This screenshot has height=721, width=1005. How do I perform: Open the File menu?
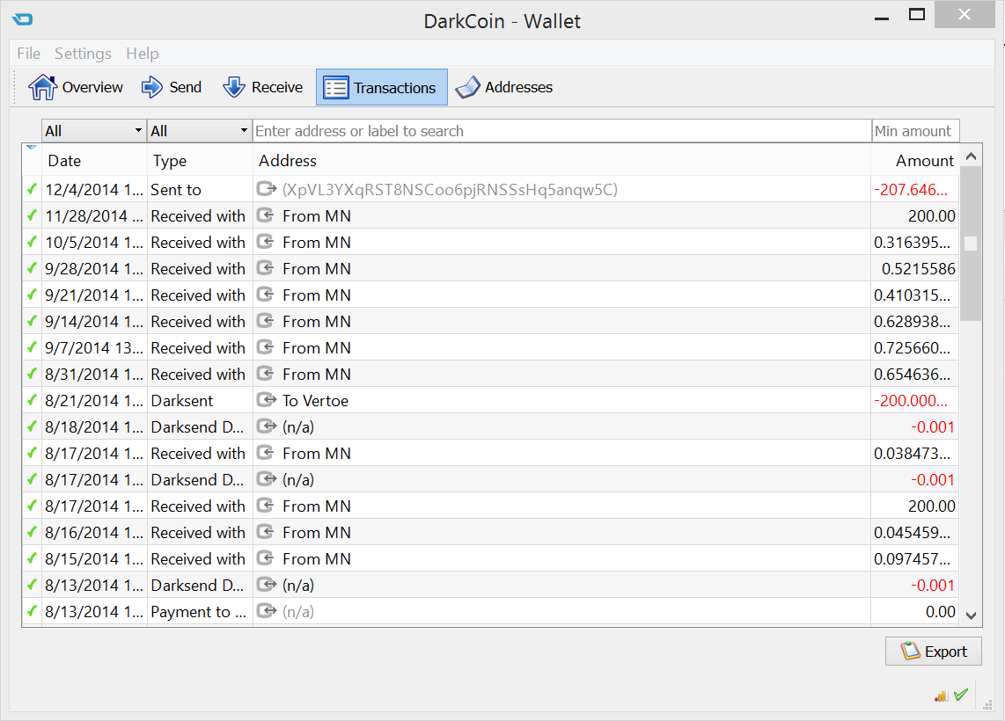[29, 53]
